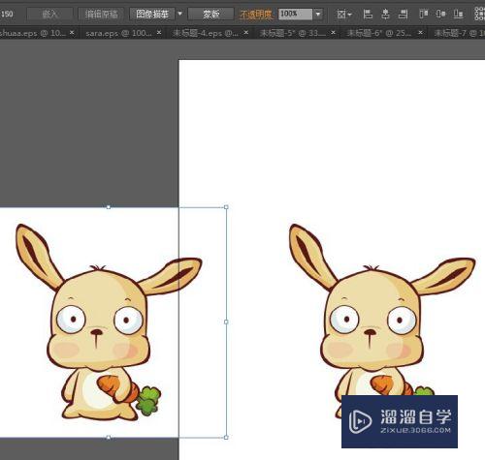Click the 图像描摹 (Image Trace) button
This screenshot has height=460, width=485.
152,15
